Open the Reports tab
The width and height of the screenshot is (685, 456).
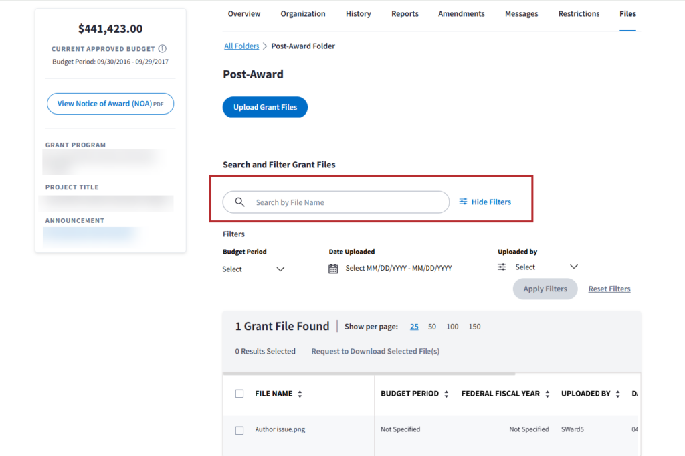pos(405,14)
